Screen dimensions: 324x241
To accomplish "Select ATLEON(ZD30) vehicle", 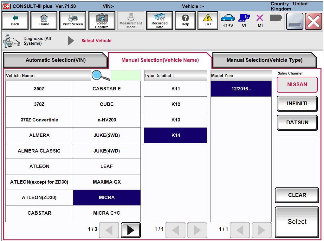I will point(39,198).
